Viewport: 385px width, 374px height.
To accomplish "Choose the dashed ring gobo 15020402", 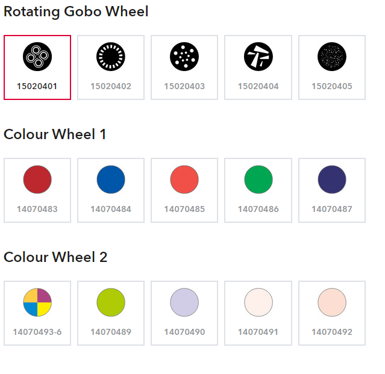I will (111, 67).
